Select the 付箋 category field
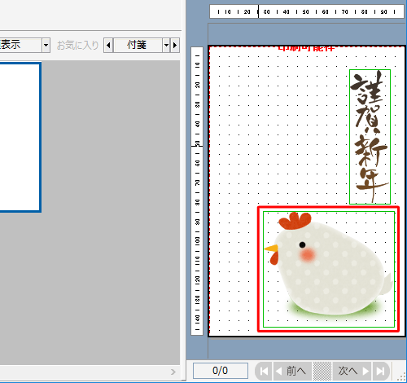 [138, 45]
